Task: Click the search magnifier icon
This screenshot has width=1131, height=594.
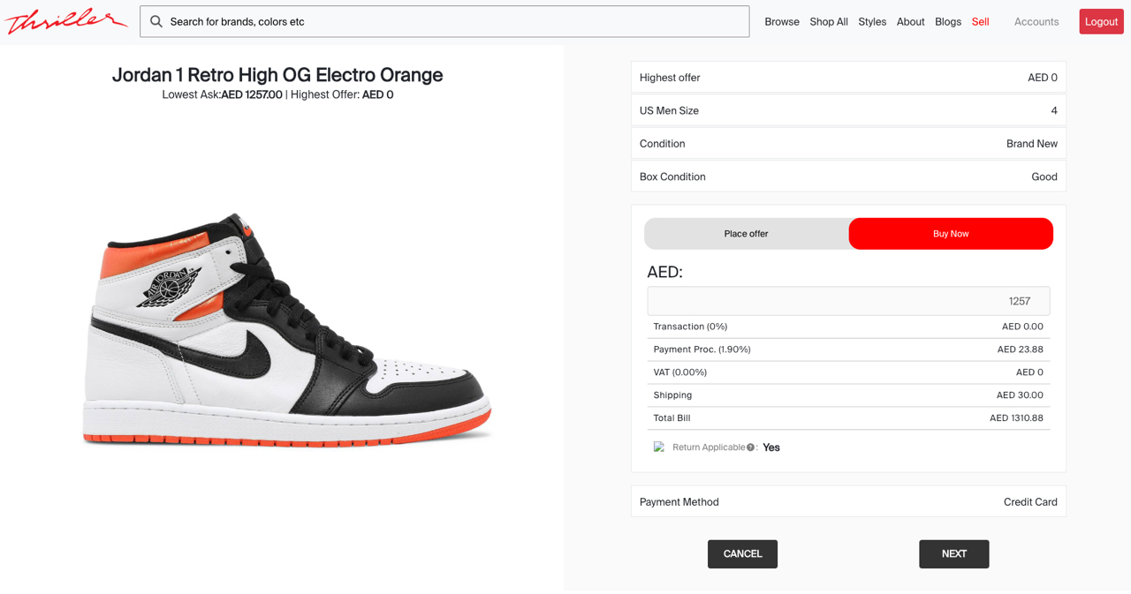Action: 156,21
